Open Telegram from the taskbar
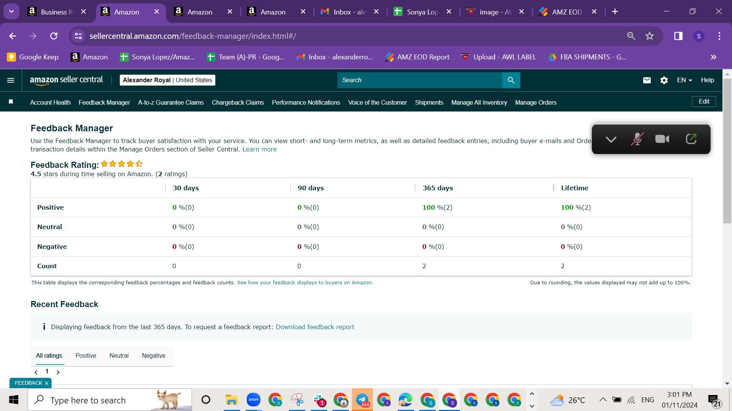The height and width of the screenshot is (411, 732). coord(362,400)
